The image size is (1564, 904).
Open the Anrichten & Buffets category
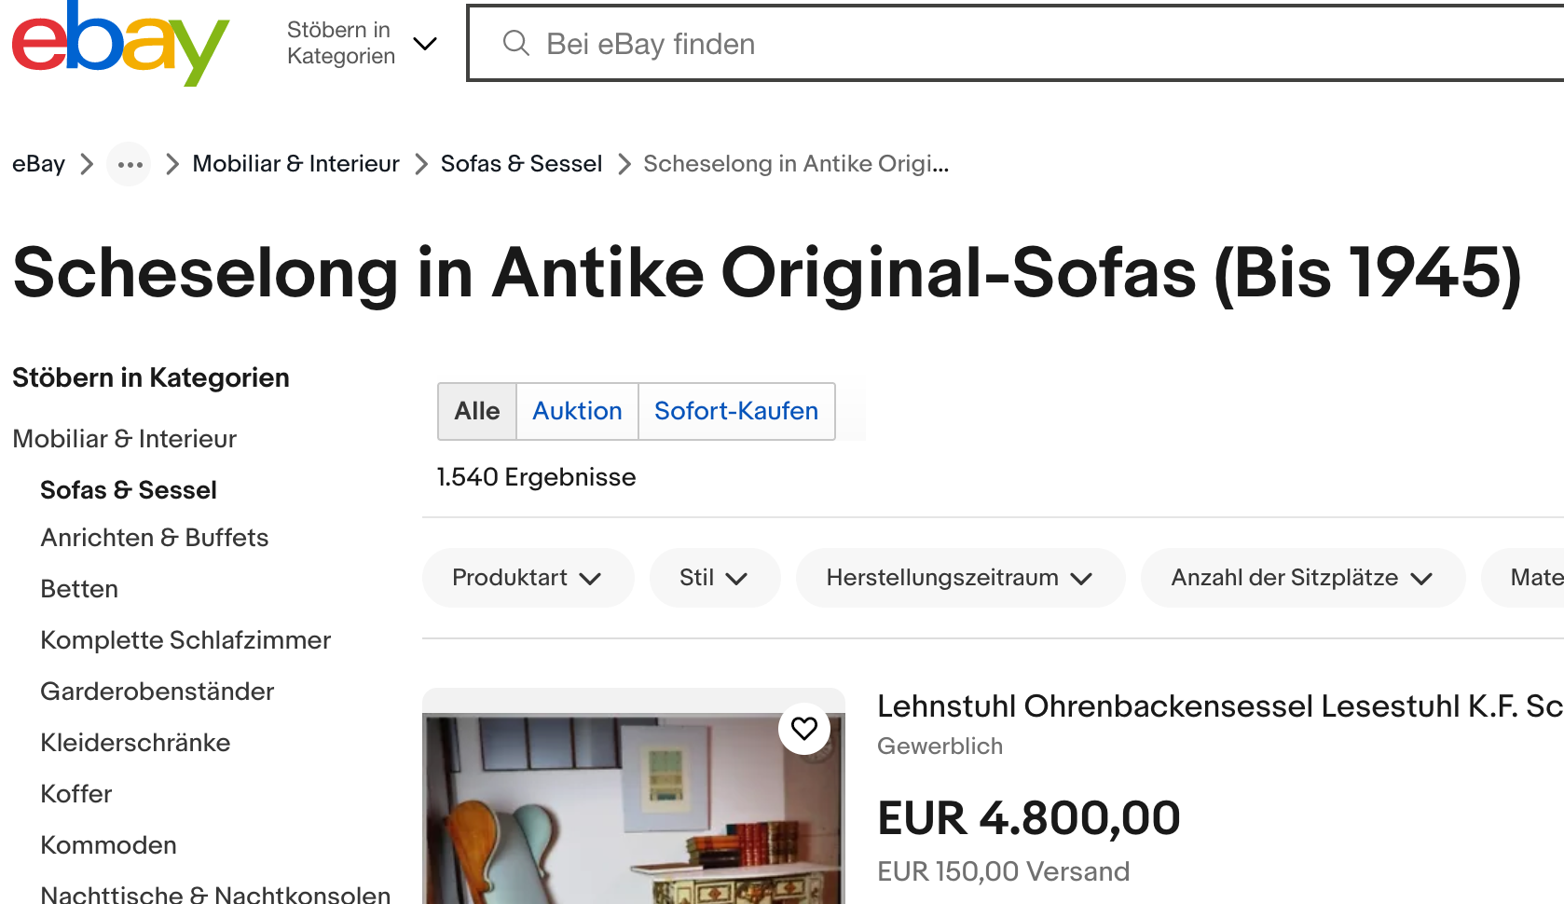155,538
